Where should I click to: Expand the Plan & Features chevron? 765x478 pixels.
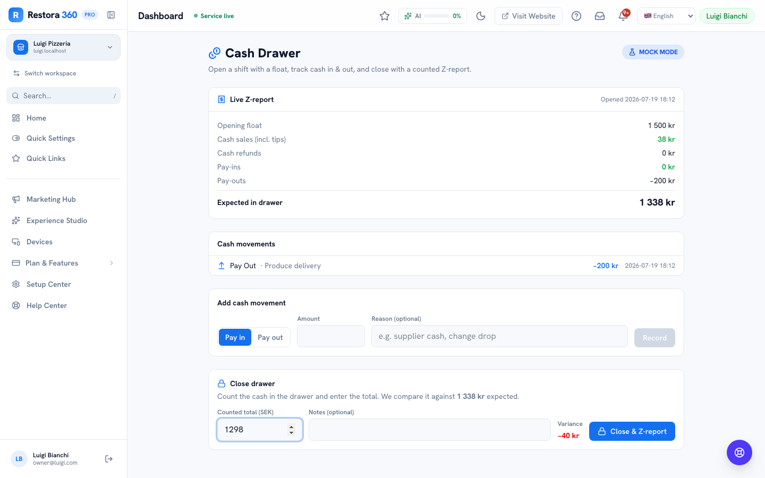click(x=112, y=263)
